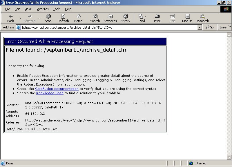This screenshot has width=232, height=167.
Task: Click the scrollbar up arrow
Action: (229, 35)
